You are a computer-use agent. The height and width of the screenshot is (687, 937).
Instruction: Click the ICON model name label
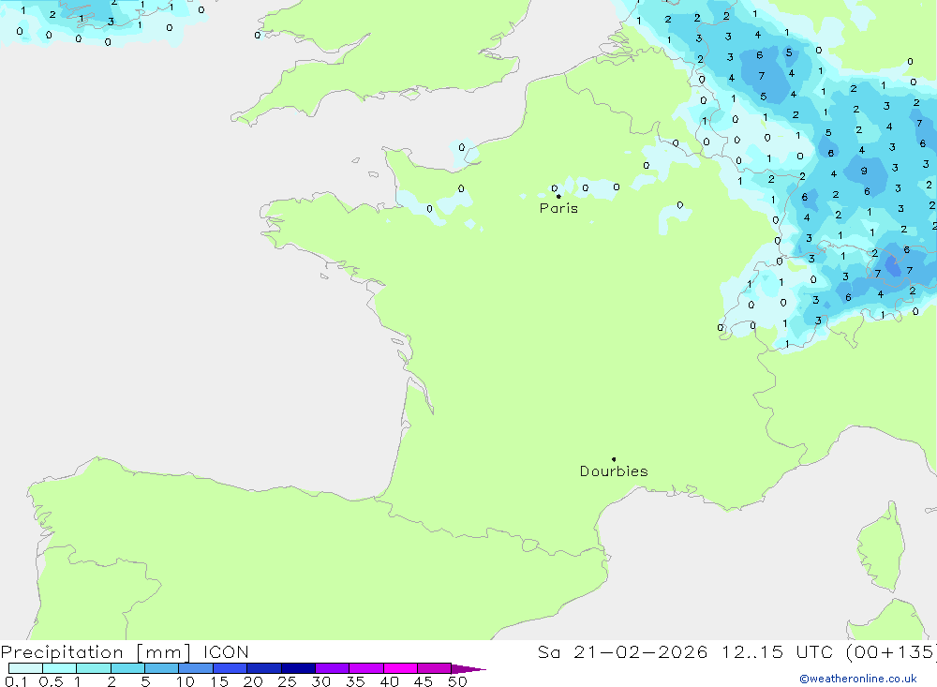[226, 651]
